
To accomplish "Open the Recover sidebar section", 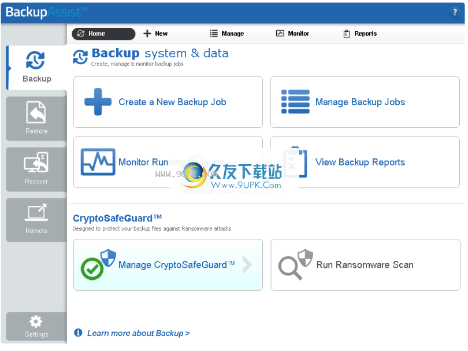I will click(x=36, y=169).
